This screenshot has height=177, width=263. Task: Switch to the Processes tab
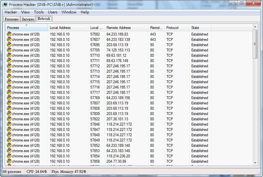[x=11, y=19]
